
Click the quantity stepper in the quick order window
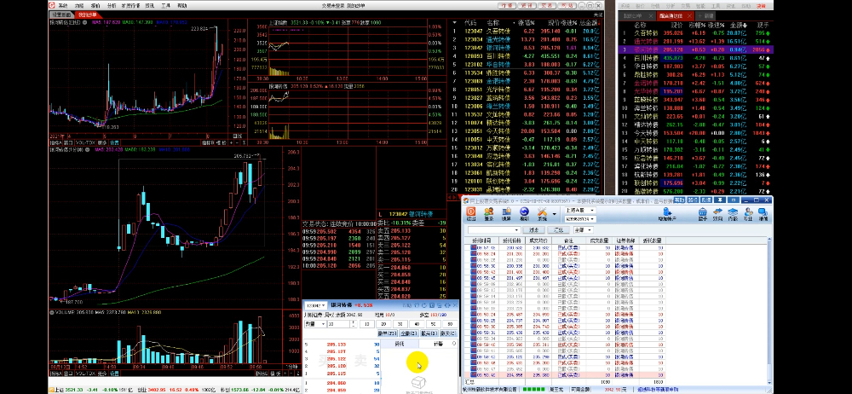354,324
